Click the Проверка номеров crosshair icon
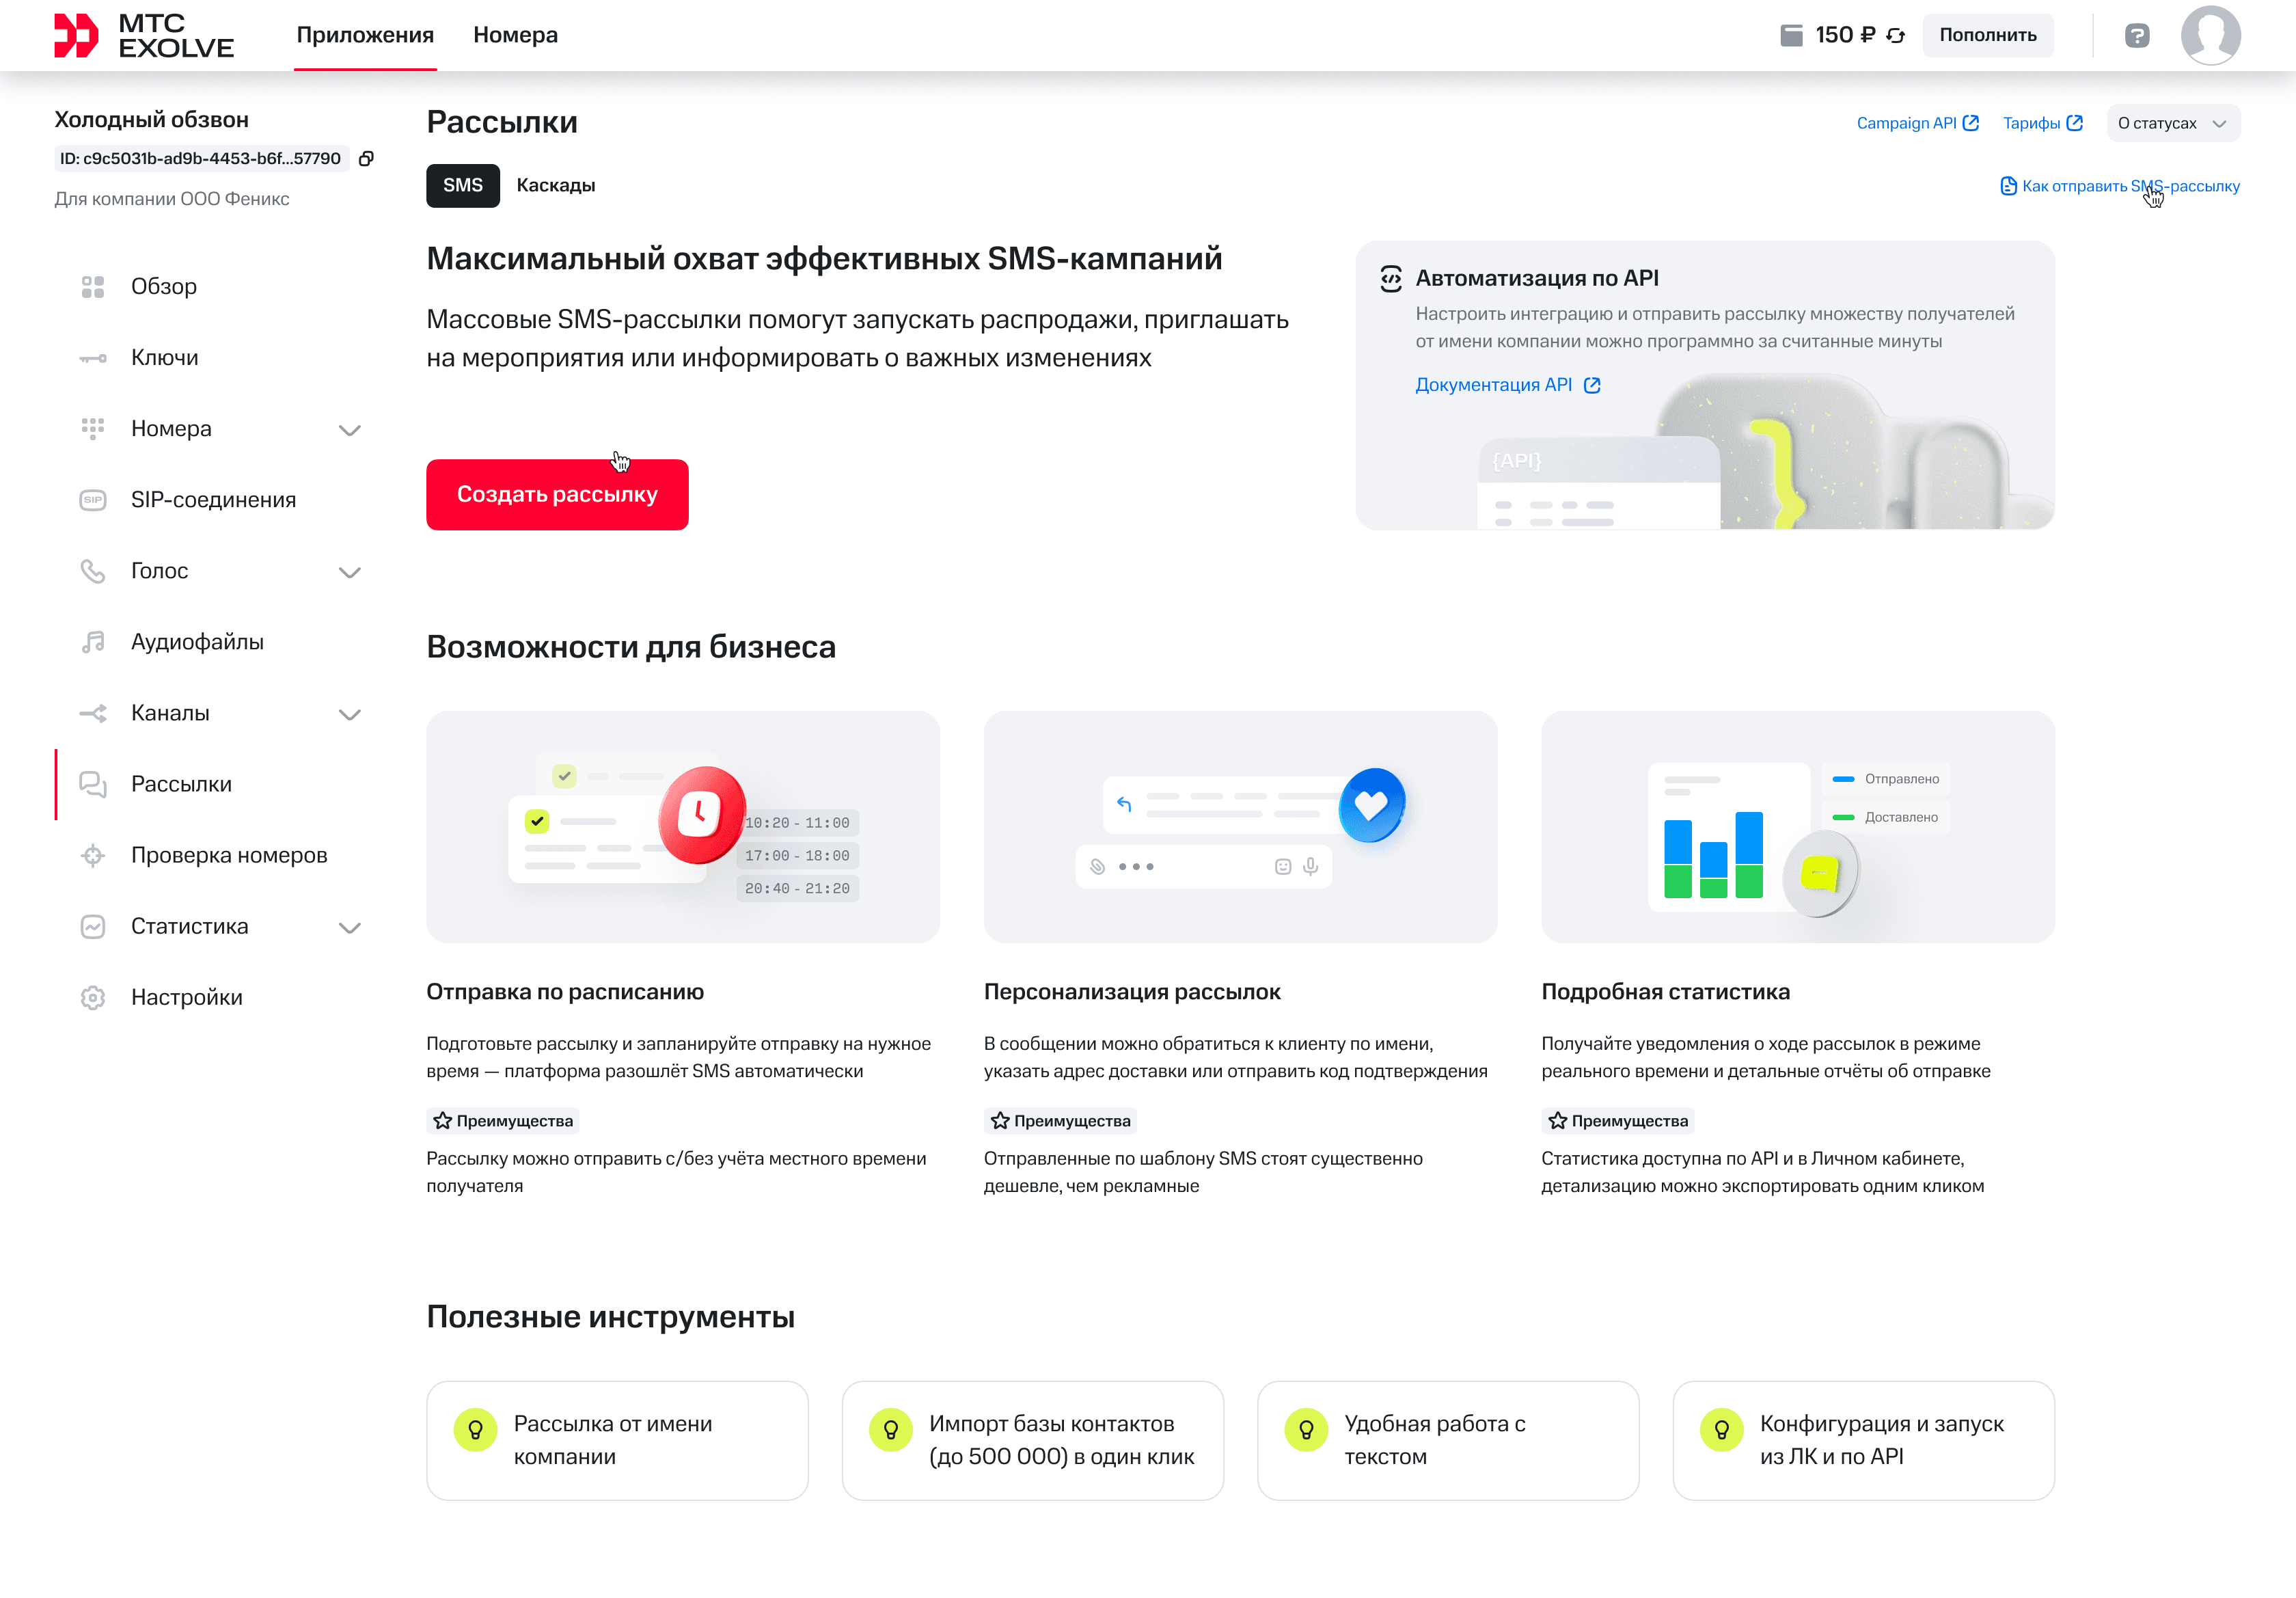Screen dimensions: 2296x1598 [93, 855]
